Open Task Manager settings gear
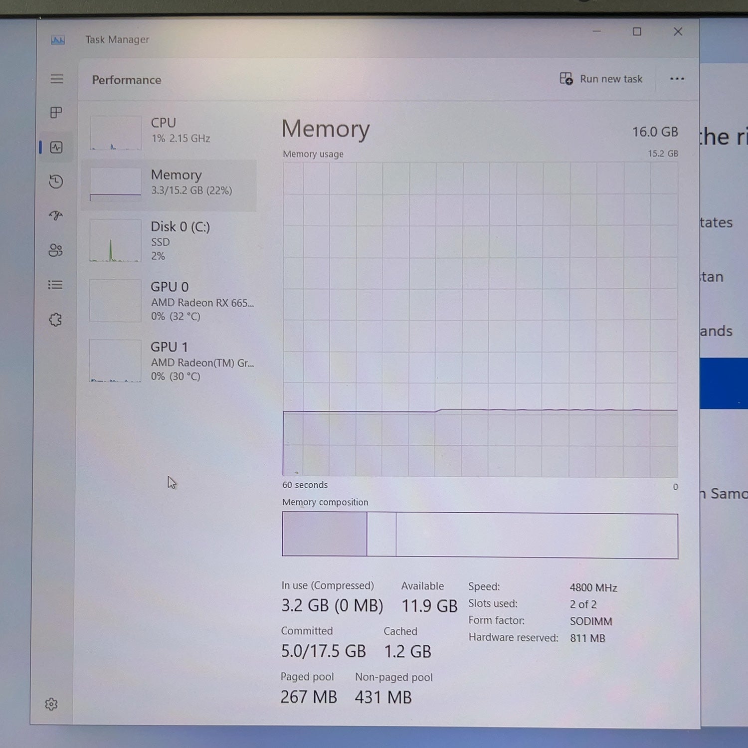 (x=51, y=704)
